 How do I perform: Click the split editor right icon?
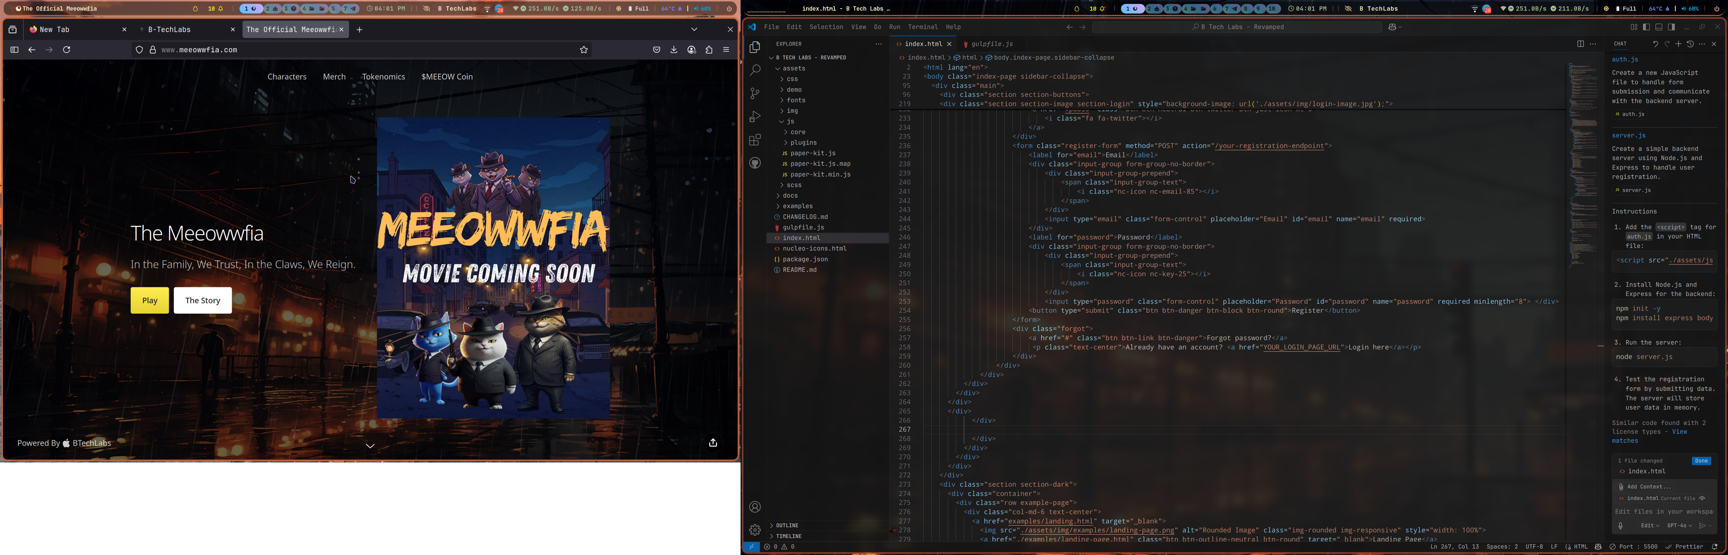(1580, 44)
